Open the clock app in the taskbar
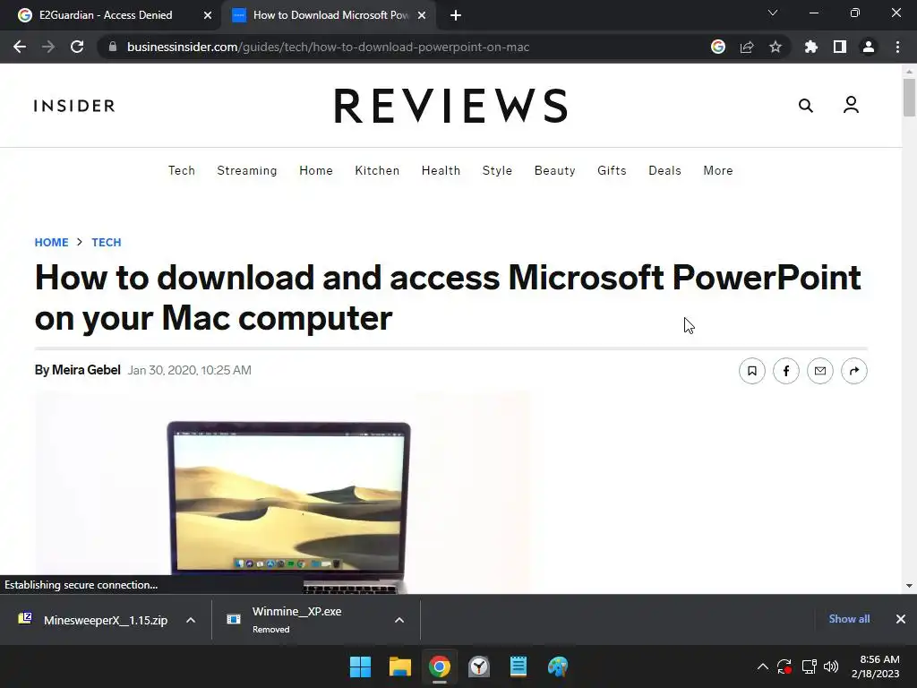 tap(479, 666)
